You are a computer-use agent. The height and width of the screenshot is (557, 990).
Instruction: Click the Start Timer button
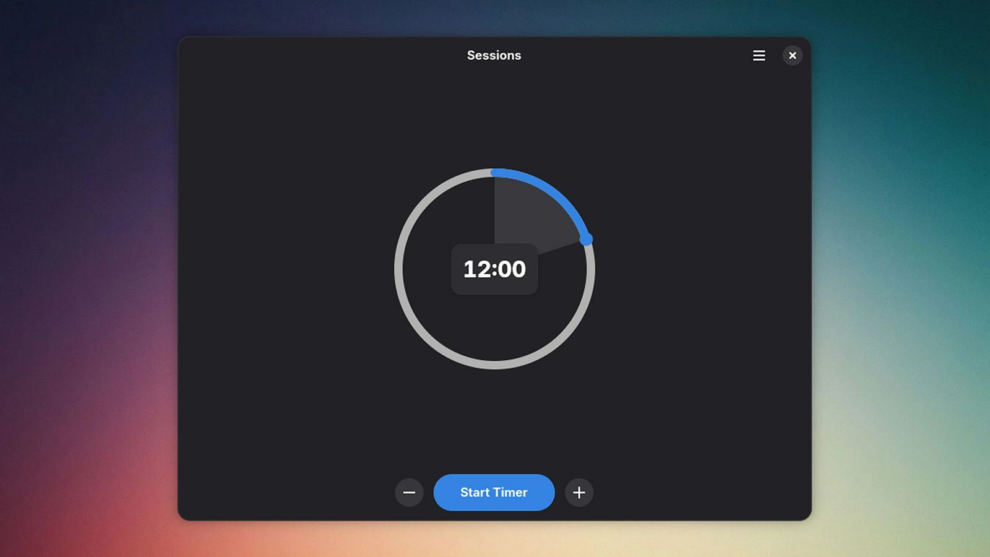pos(494,493)
